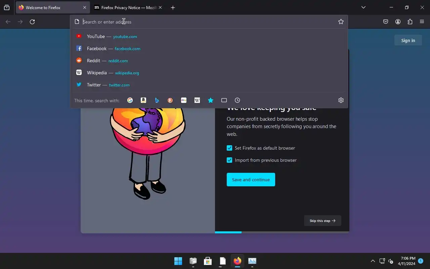Select Reddit suggestion
Screen dimensions: 430x269
[x=209, y=61]
